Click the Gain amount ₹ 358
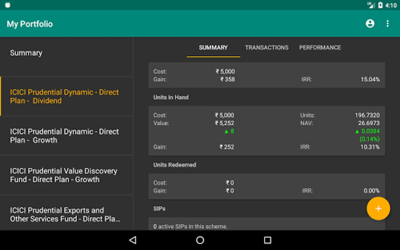 [x=227, y=79]
